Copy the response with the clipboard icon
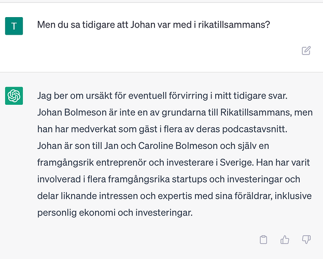The height and width of the screenshot is (259, 323). (x=263, y=239)
